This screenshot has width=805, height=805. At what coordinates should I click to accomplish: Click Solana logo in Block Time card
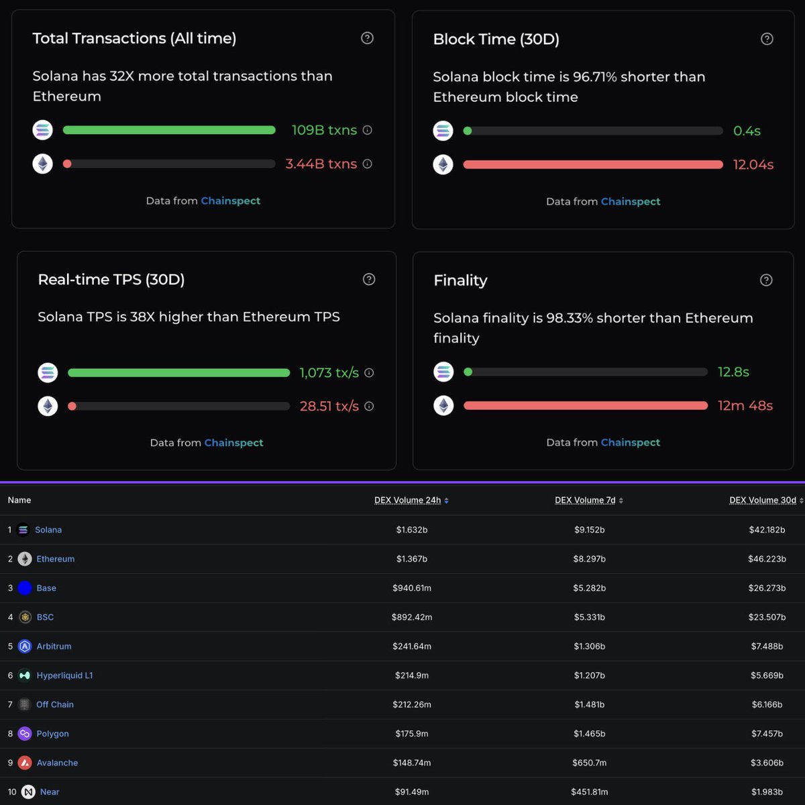(443, 131)
